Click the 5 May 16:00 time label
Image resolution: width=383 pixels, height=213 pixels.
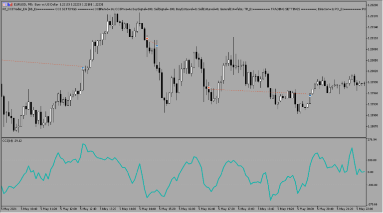pos(188,209)
